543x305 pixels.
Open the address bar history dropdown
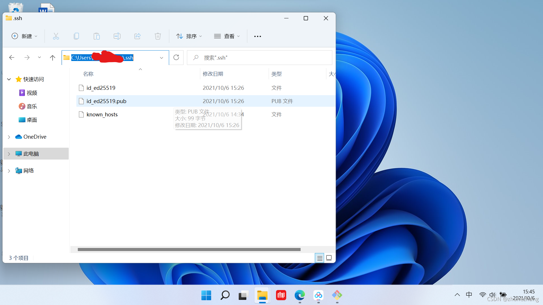[x=161, y=57]
